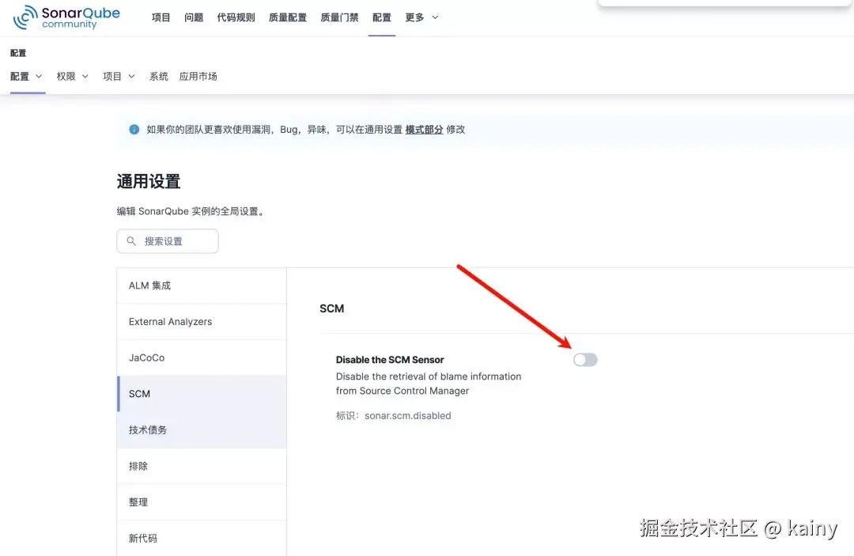Image resolution: width=854 pixels, height=556 pixels.
Task: Click the SonarQube community logo
Action: click(x=66, y=17)
